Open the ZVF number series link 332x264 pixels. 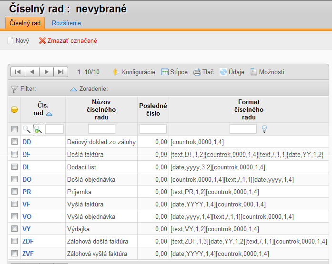28,254
